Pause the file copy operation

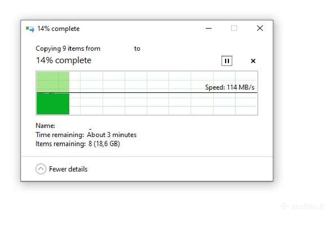pos(227,61)
